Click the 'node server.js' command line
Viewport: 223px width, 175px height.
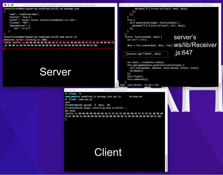coord(40,37)
